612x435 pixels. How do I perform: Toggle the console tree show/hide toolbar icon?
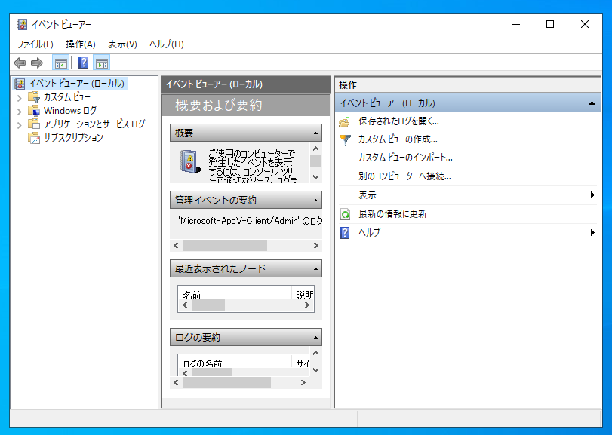[61, 63]
